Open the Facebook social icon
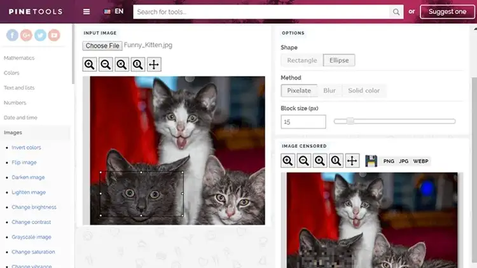 (x=12, y=35)
